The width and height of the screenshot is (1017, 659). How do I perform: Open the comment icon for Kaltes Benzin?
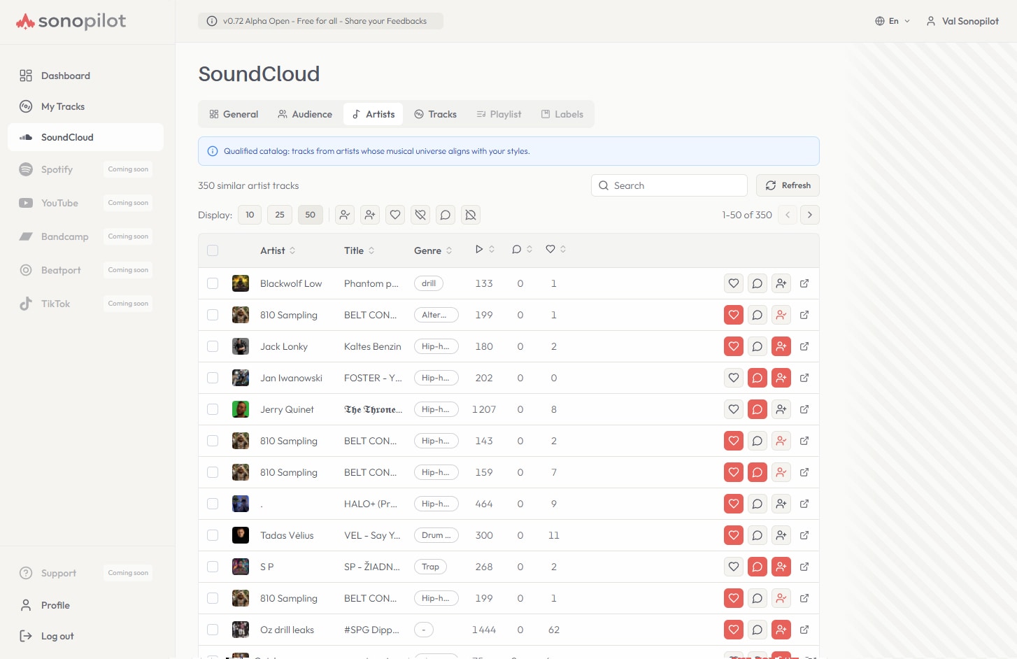coord(757,346)
